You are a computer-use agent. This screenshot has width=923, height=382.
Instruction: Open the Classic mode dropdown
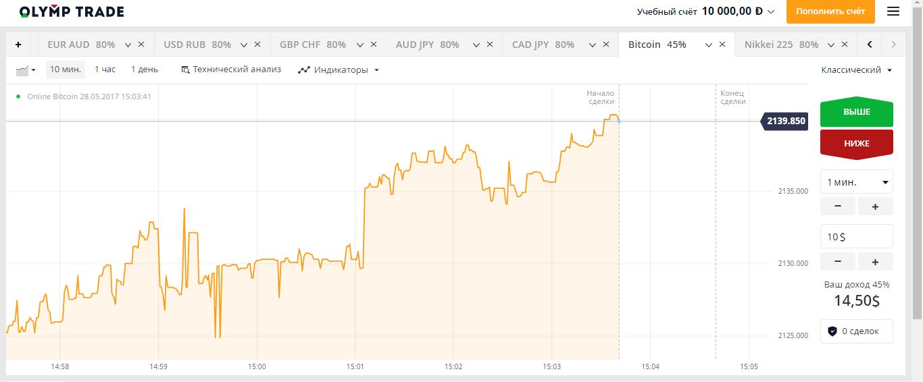[x=856, y=70]
